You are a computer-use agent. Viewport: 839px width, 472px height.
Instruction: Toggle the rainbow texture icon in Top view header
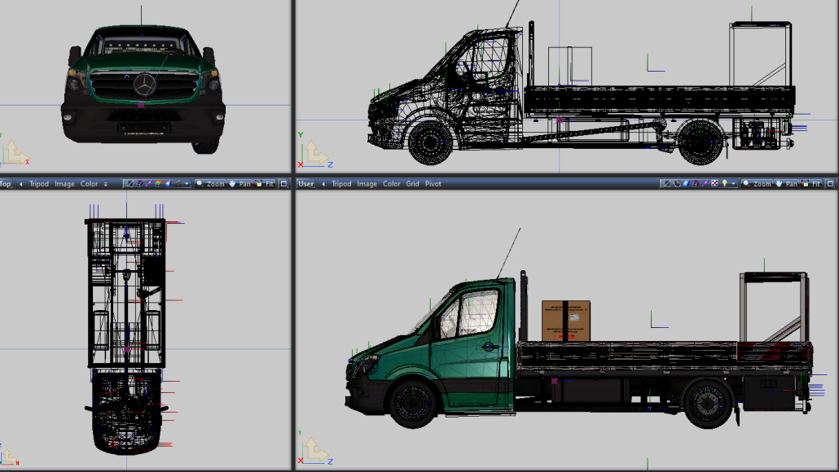pos(158,183)
